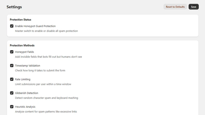Click 'Enable Honeypot Guard Protection' label text

tap(35, 26)
